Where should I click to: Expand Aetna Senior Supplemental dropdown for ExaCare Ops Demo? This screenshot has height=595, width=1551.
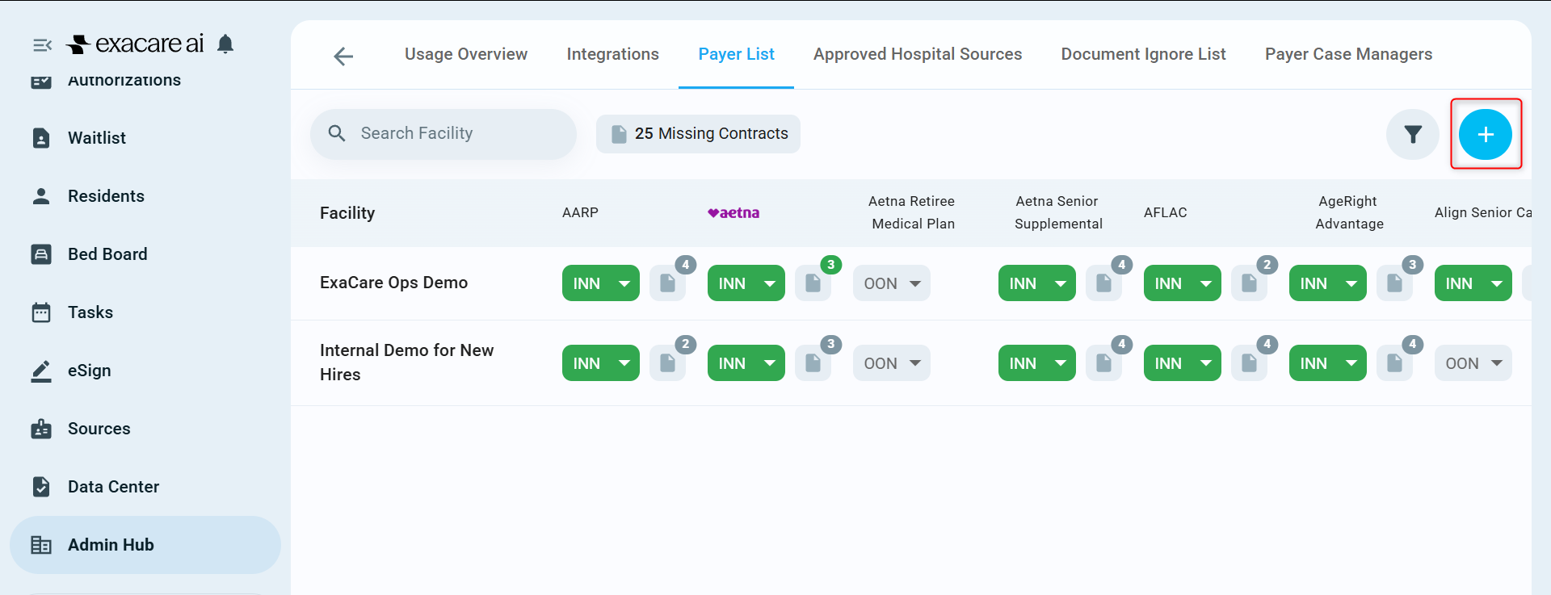[1037, 283]
